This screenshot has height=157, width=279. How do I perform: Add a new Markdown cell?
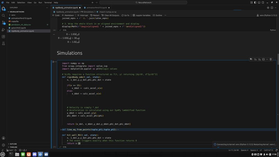67,15
